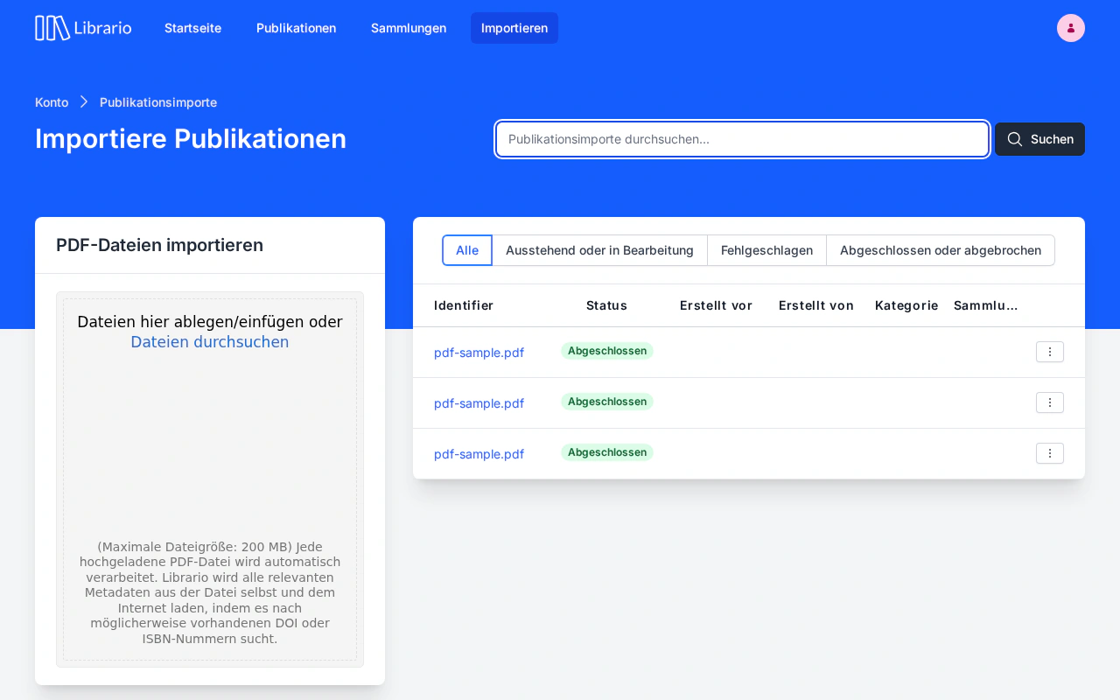Focus the Publikationsimporte search field
The width and height of the screenshot is (1120, 700).
point(743,139)
